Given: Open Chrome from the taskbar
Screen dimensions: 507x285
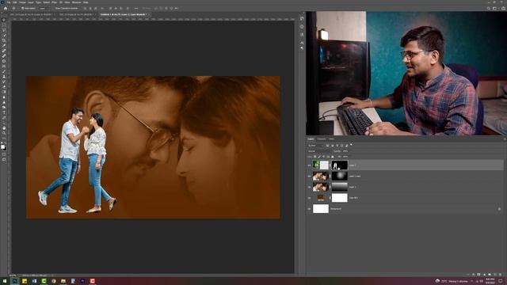Looking at the screenshot, I should 54,281.
